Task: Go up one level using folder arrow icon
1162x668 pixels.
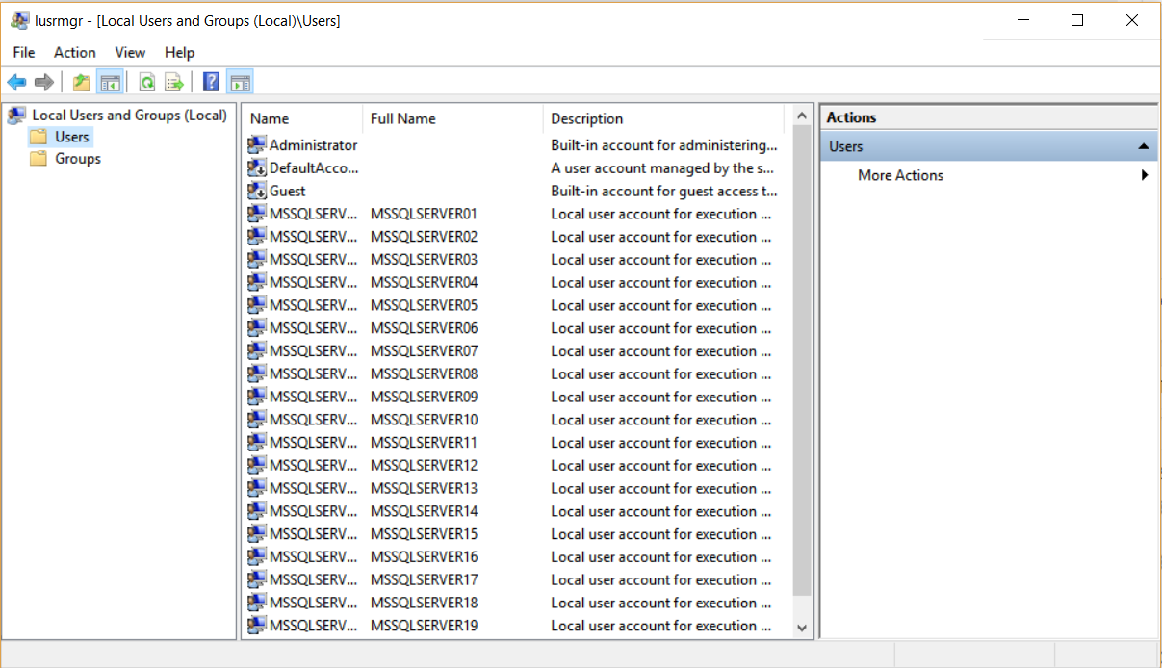Action: (x=82, y=83)
